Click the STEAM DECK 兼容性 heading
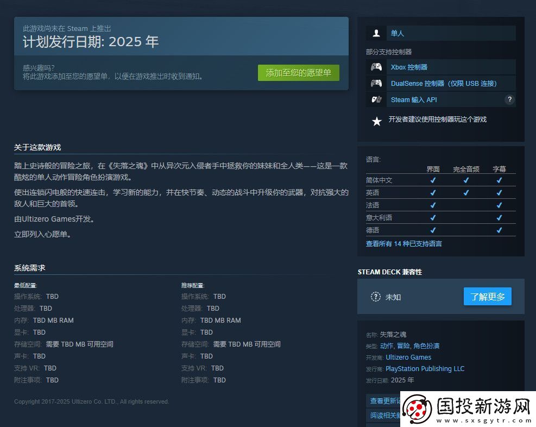 click(x=390, y=272)
